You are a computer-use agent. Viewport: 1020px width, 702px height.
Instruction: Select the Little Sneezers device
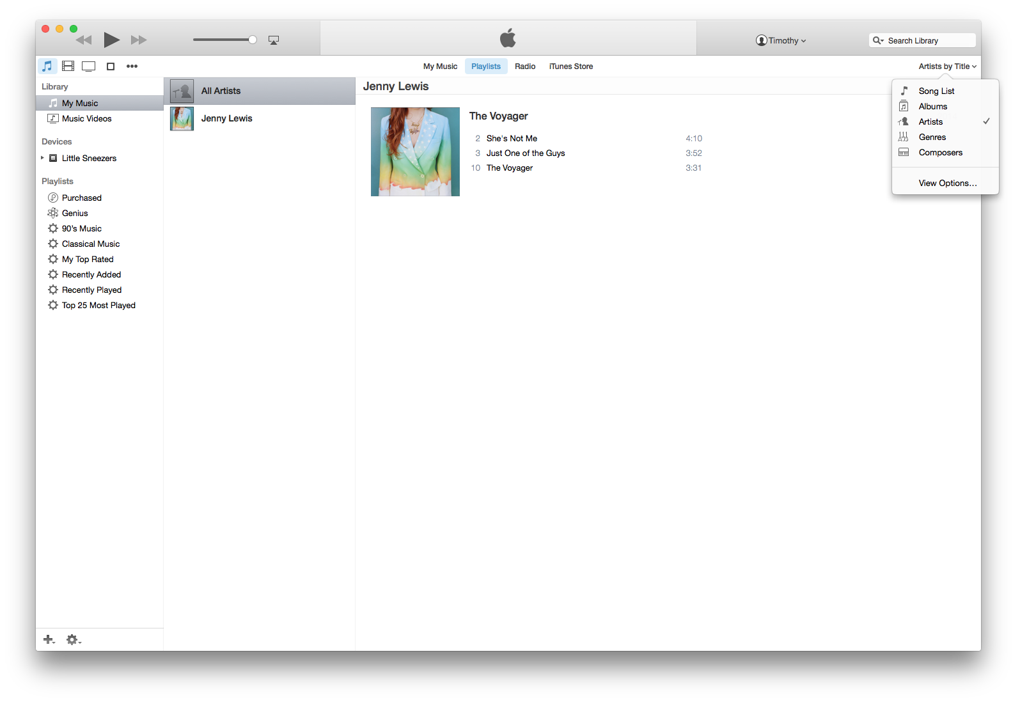100,158
